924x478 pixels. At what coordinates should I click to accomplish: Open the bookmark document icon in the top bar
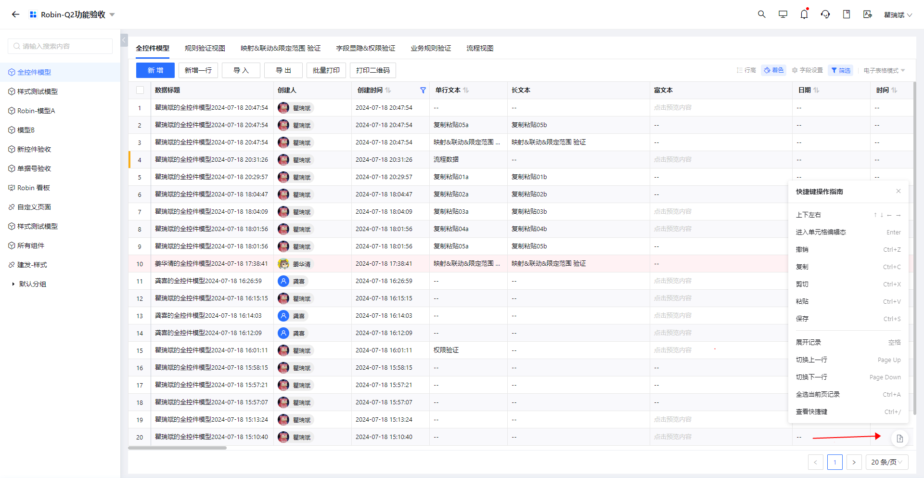click(x=847, y=14)
